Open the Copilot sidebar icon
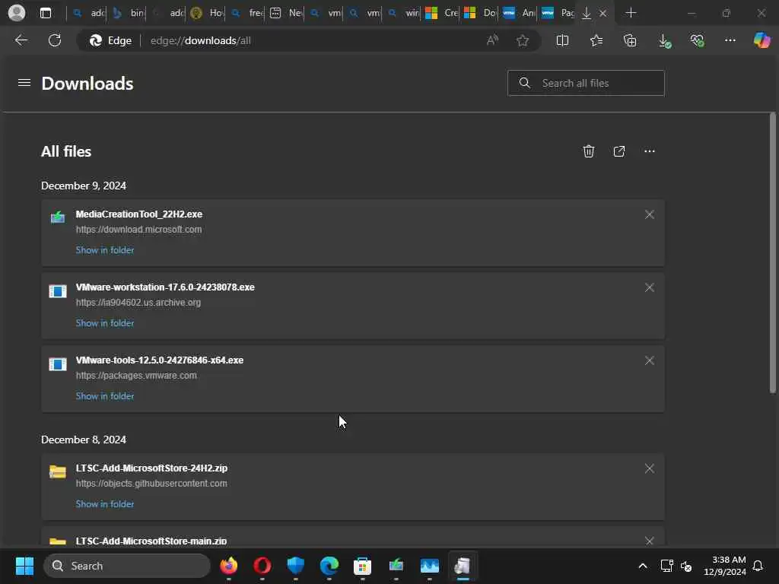This screenshot has width=779, height=584. [762, 40]
